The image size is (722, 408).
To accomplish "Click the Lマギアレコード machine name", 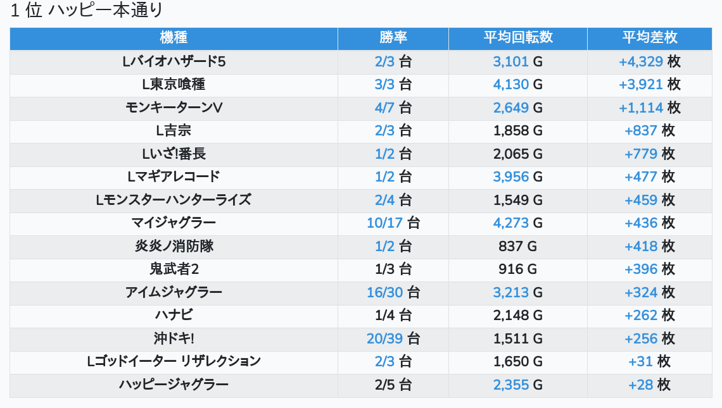I will (174, 177).
